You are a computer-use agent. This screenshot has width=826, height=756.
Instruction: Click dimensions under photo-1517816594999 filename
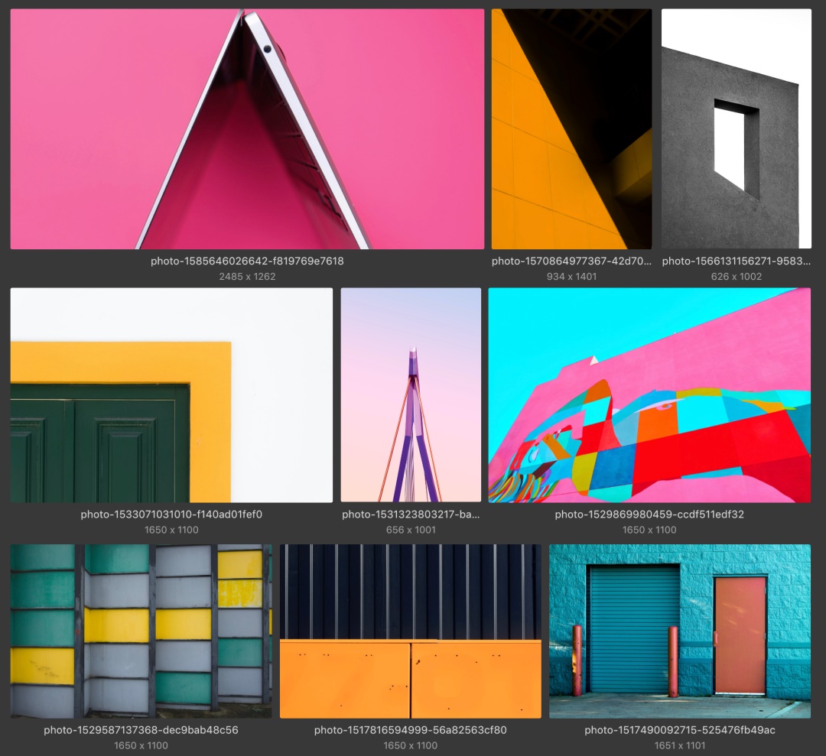[411, 745]
